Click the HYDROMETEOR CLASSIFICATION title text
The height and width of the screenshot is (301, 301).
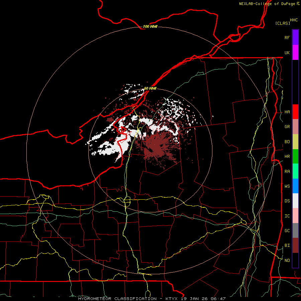(117, 299)
